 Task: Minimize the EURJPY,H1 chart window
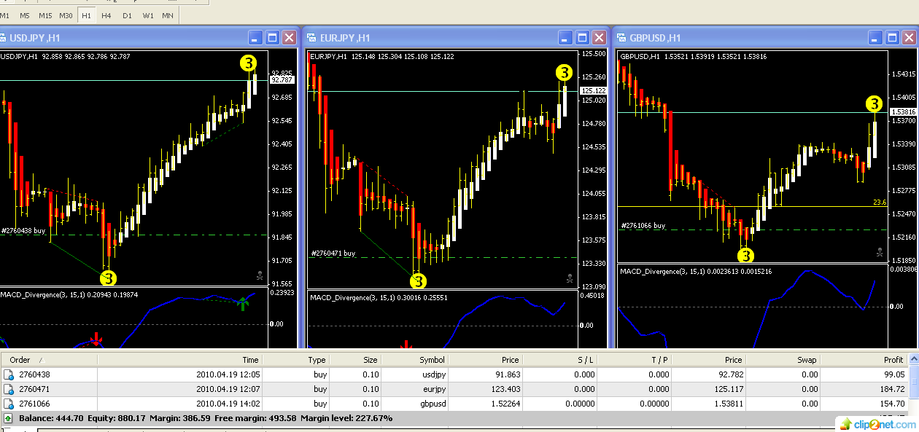(x=565, y=38)
